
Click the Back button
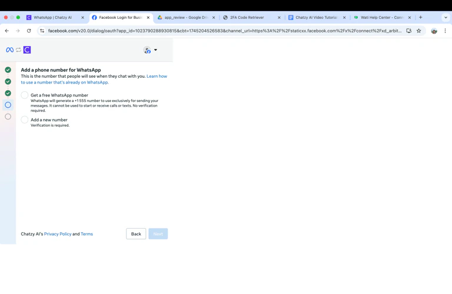[136, 234]
